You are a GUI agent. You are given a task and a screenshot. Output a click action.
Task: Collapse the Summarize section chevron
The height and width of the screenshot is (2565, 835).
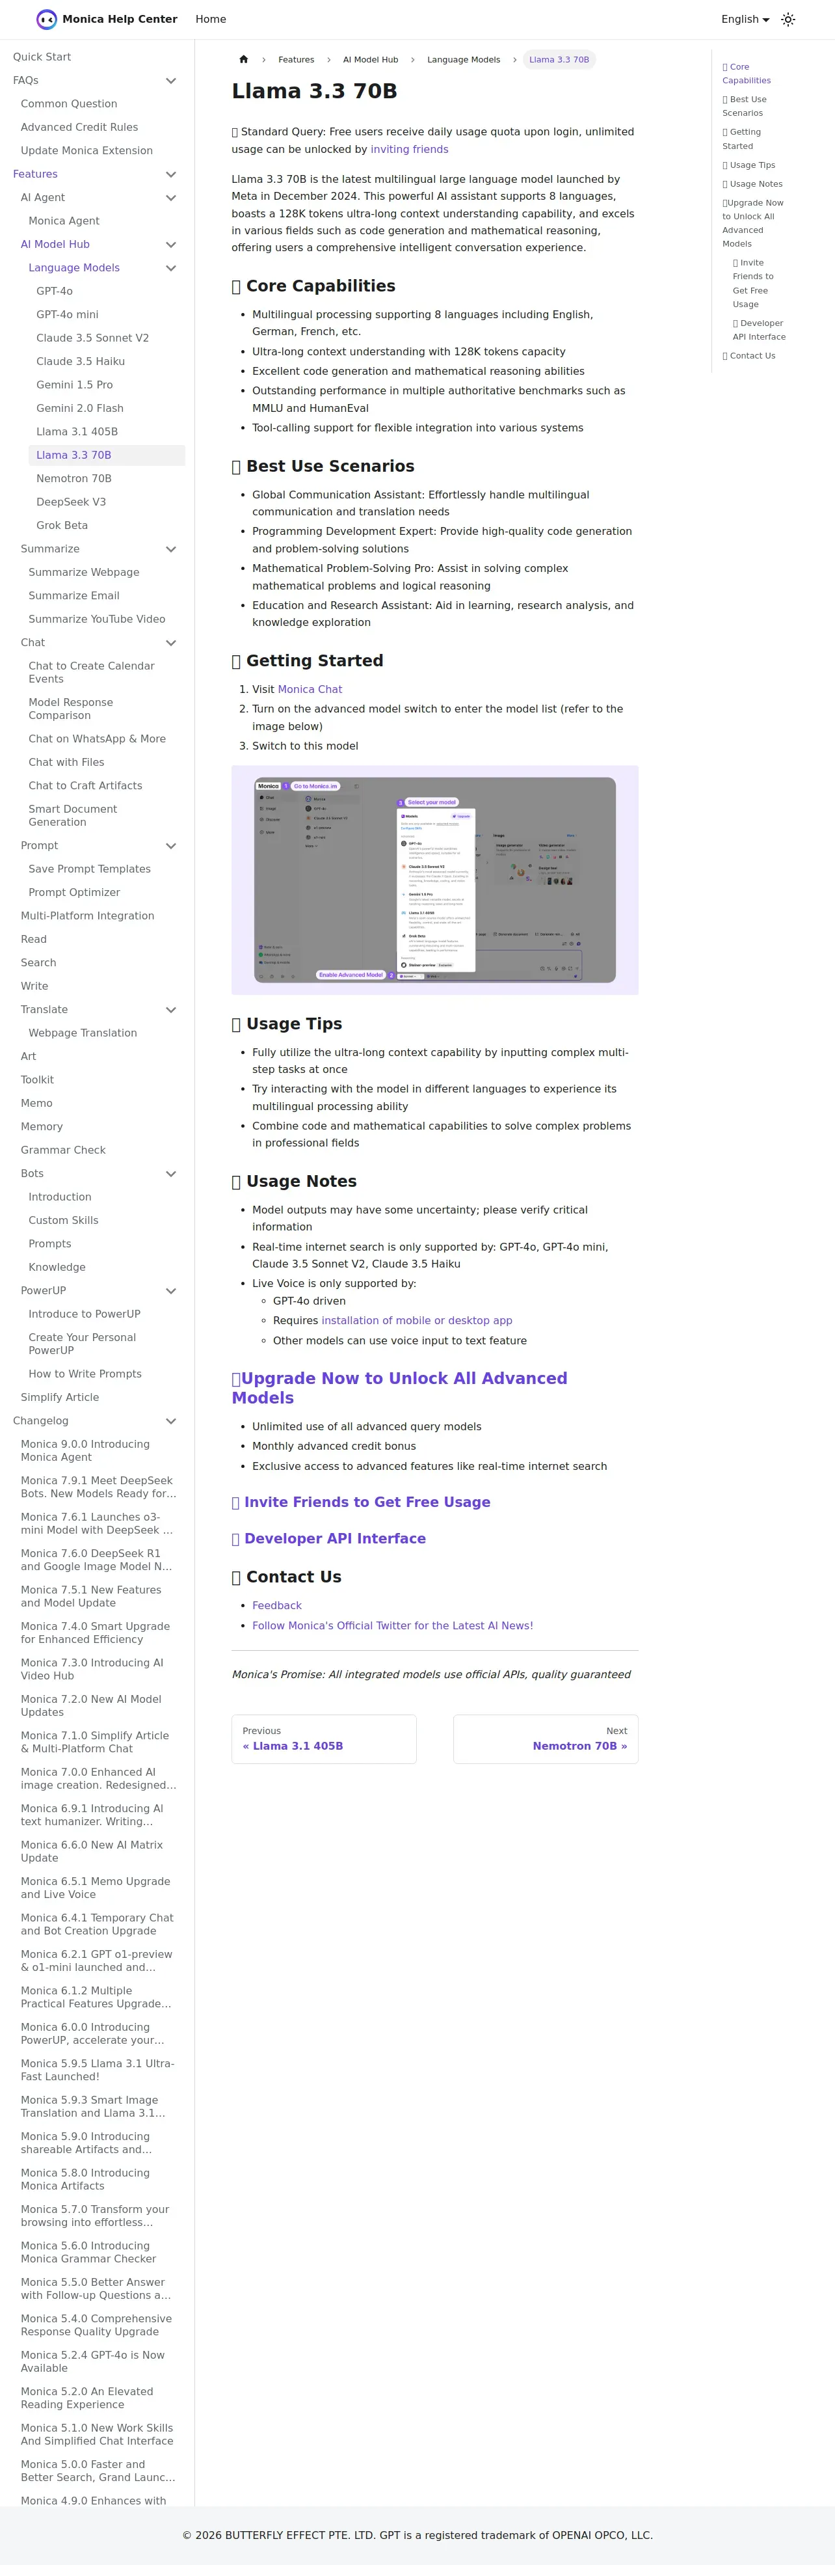(171, 550)
